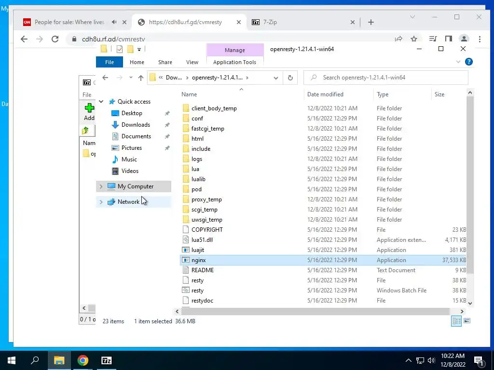Open recent locations dropdown arrow
The width and height of the screenshot is (494, 370).
[x=131, y=78]
